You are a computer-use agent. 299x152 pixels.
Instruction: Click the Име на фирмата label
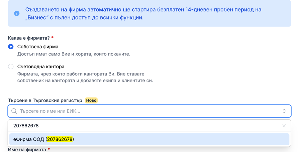pos(27,150)
